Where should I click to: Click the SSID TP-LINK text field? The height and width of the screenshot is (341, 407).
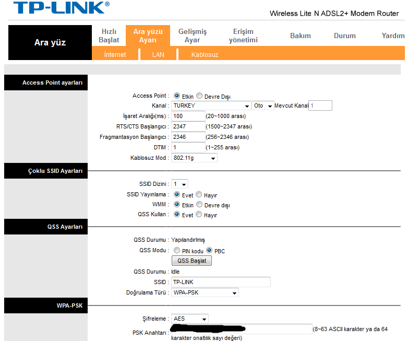tap(221, 282)
